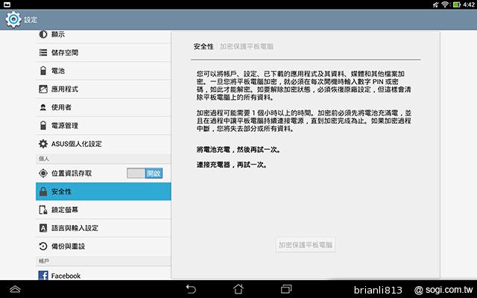The width and height of the screenshot is (477, 298).
Task: Tap the 連接充電器，再試一次 message
Action: 232,165
